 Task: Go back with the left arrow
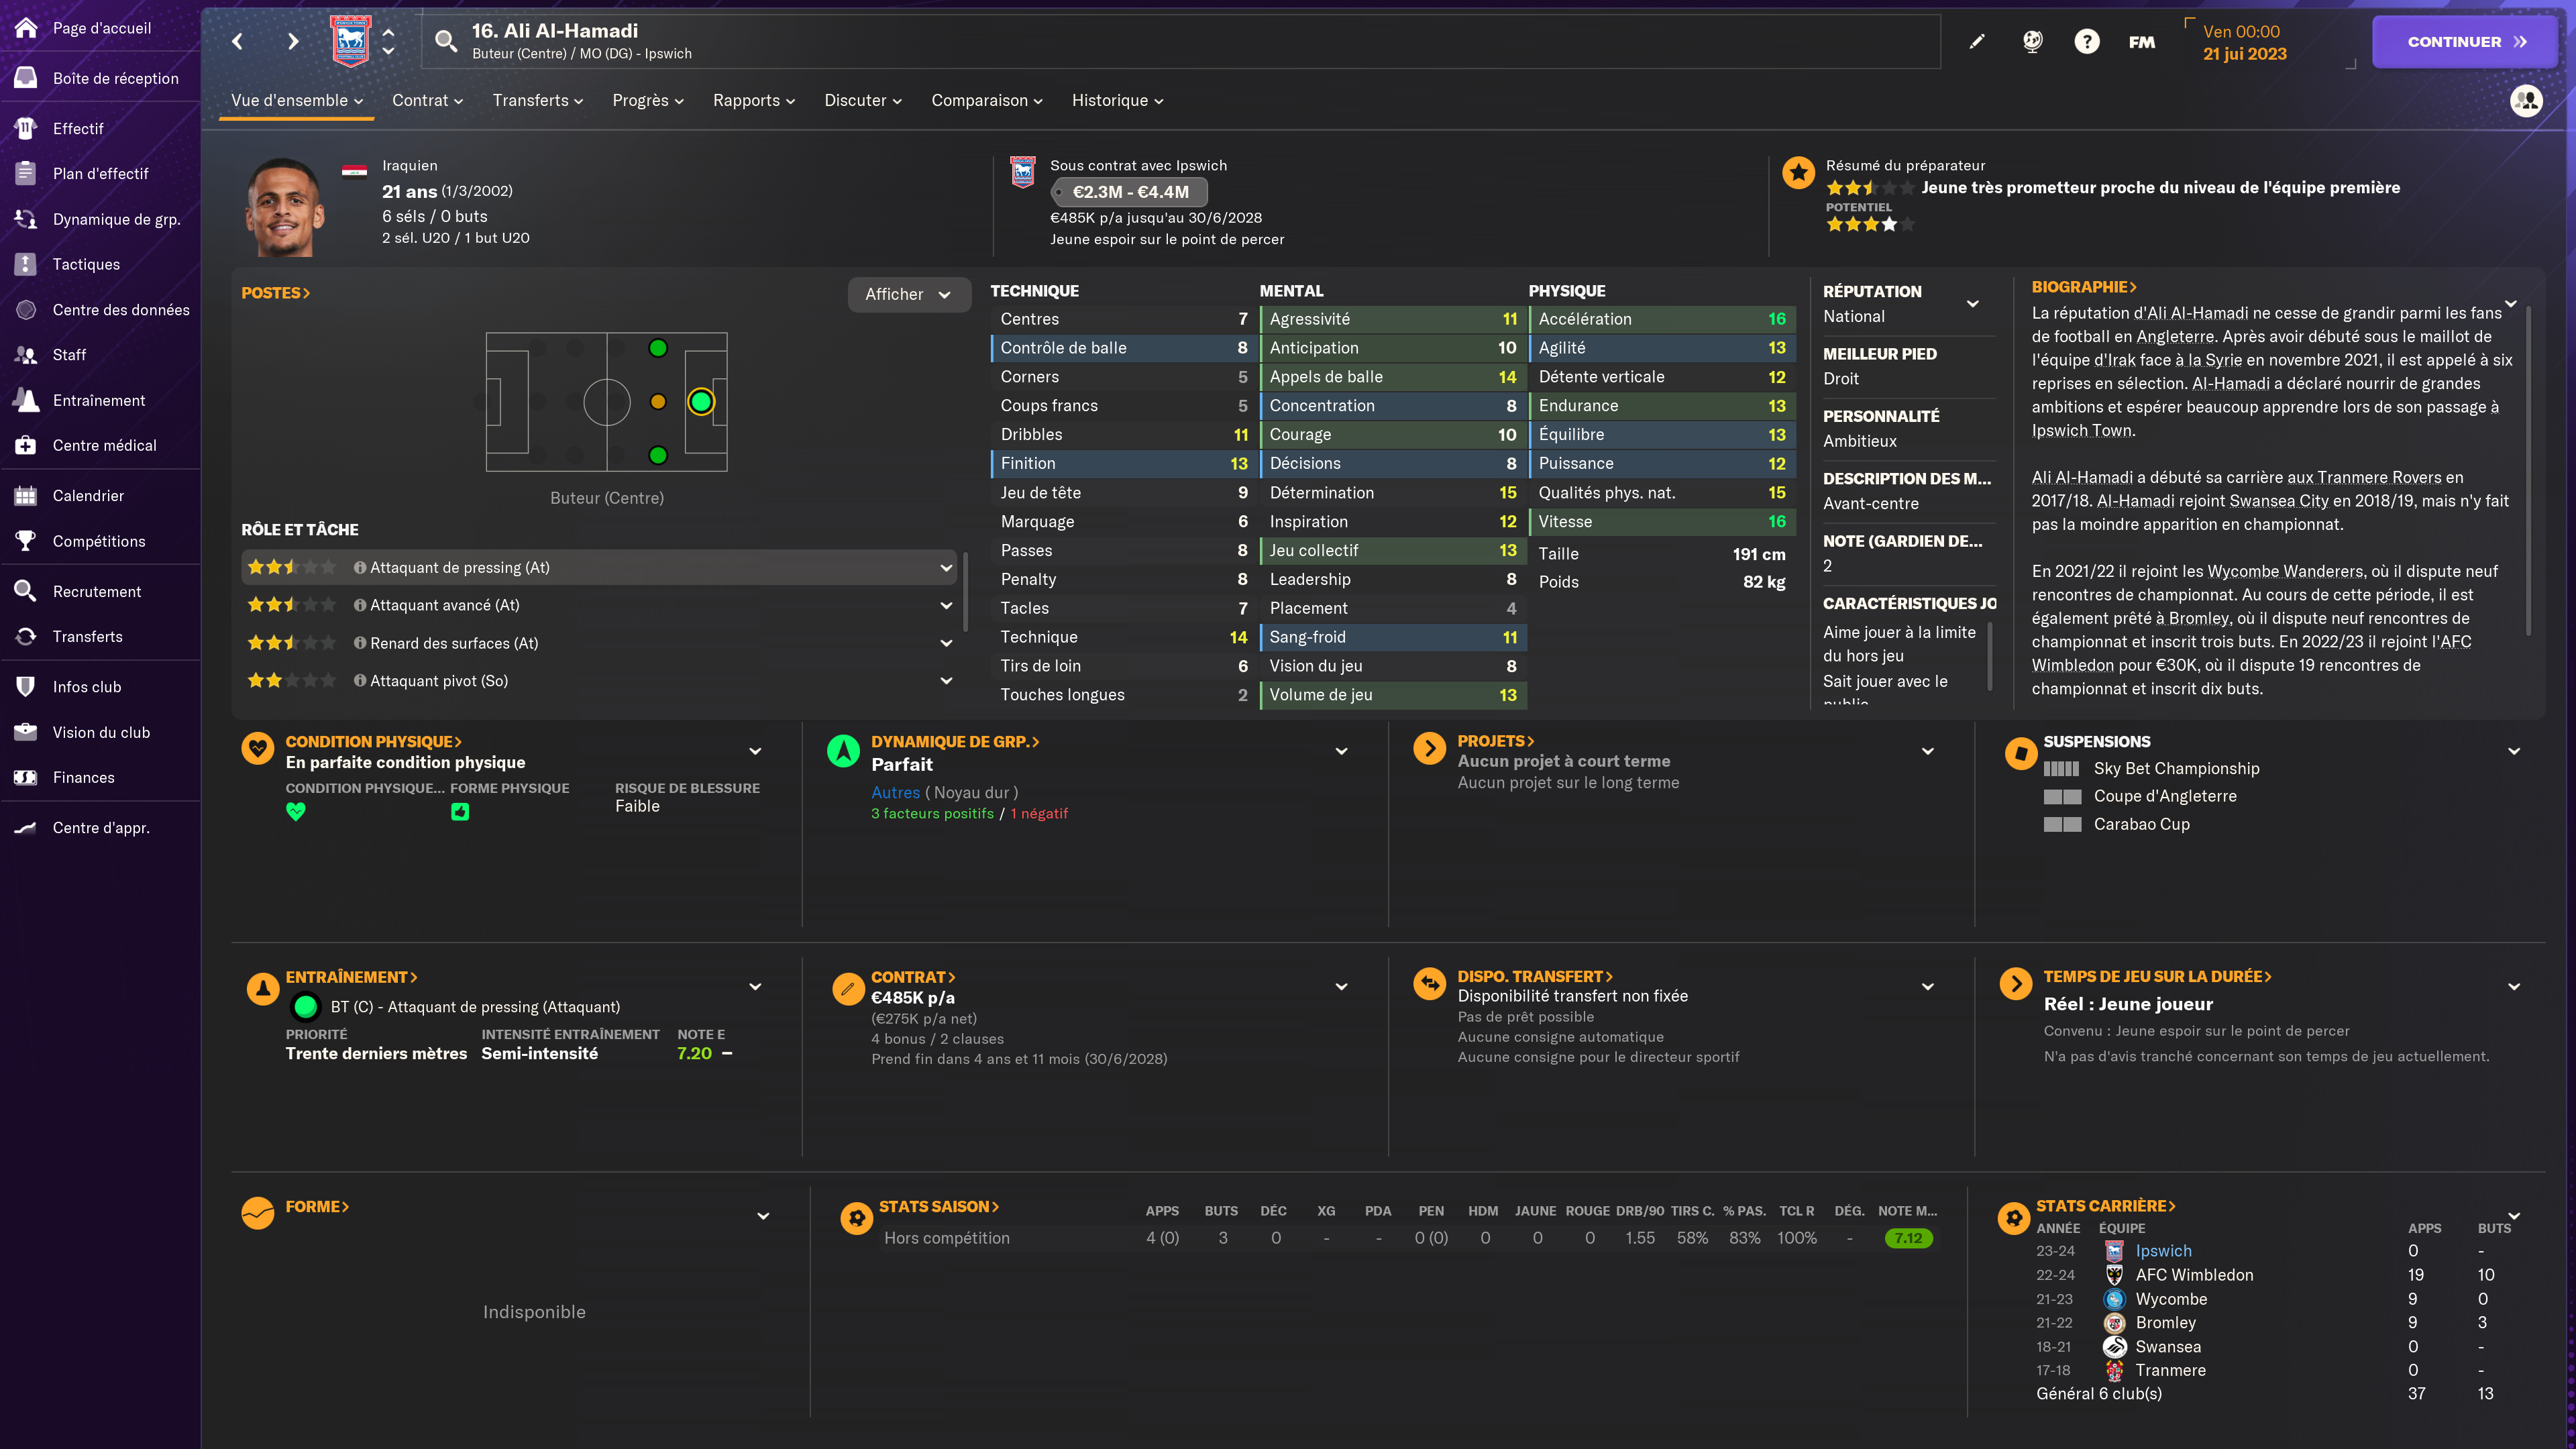point(238,42)
